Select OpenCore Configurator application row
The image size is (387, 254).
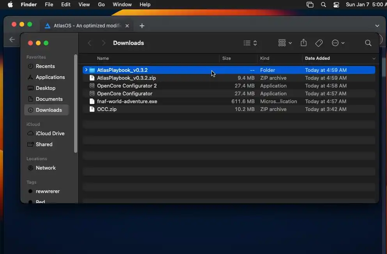[229, 93]
